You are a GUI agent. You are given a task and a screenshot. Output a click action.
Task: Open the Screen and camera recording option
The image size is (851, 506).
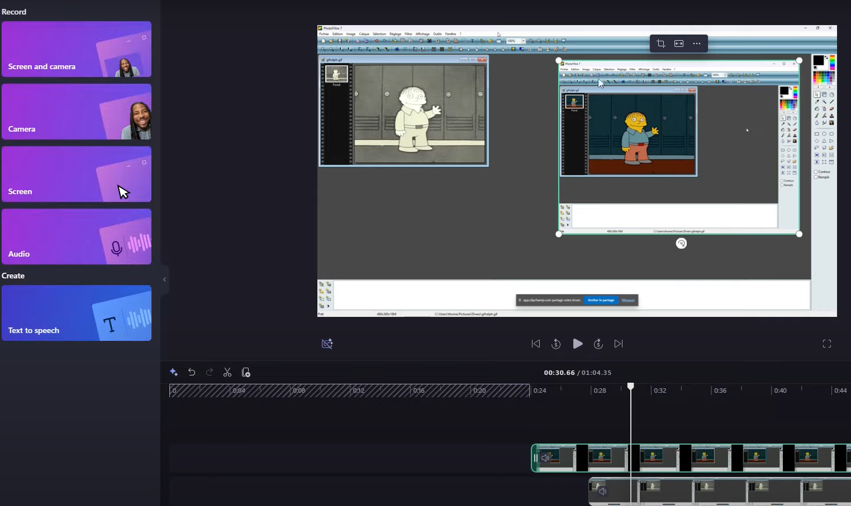pos(77,49)
